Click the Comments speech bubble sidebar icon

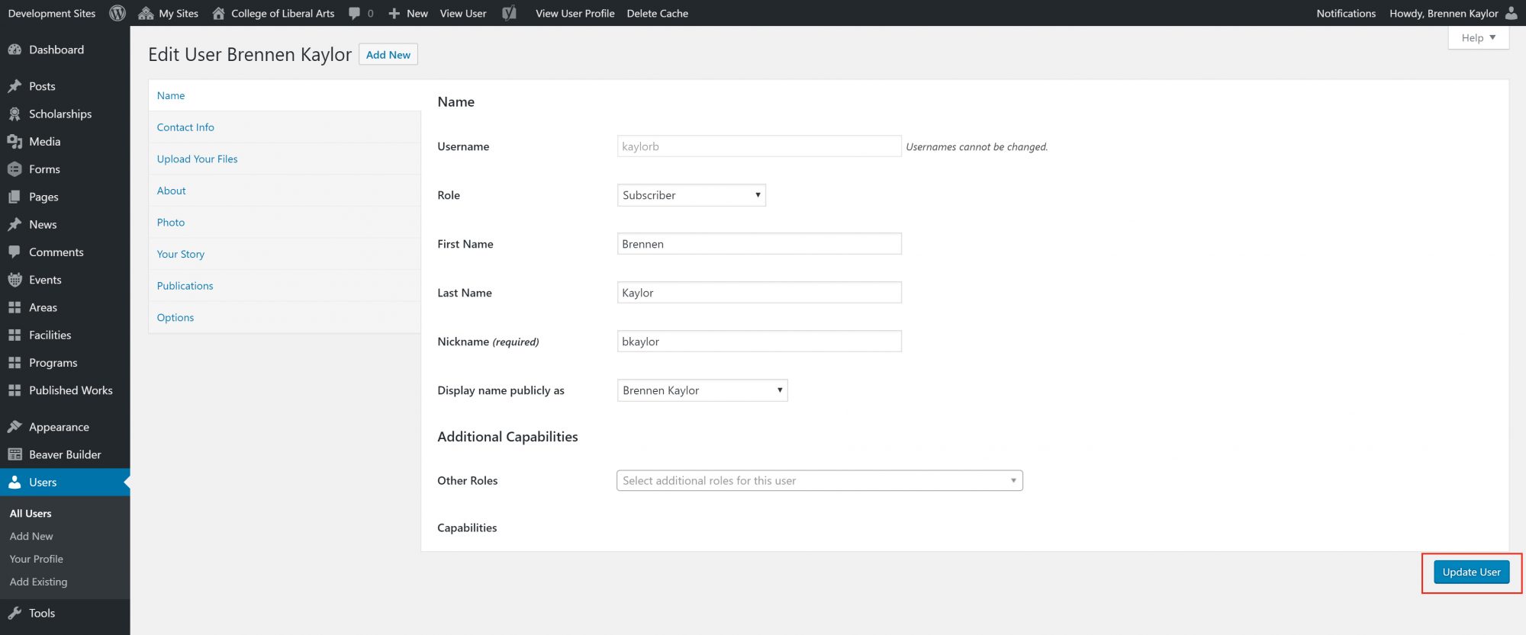click(x=14, y=252)
